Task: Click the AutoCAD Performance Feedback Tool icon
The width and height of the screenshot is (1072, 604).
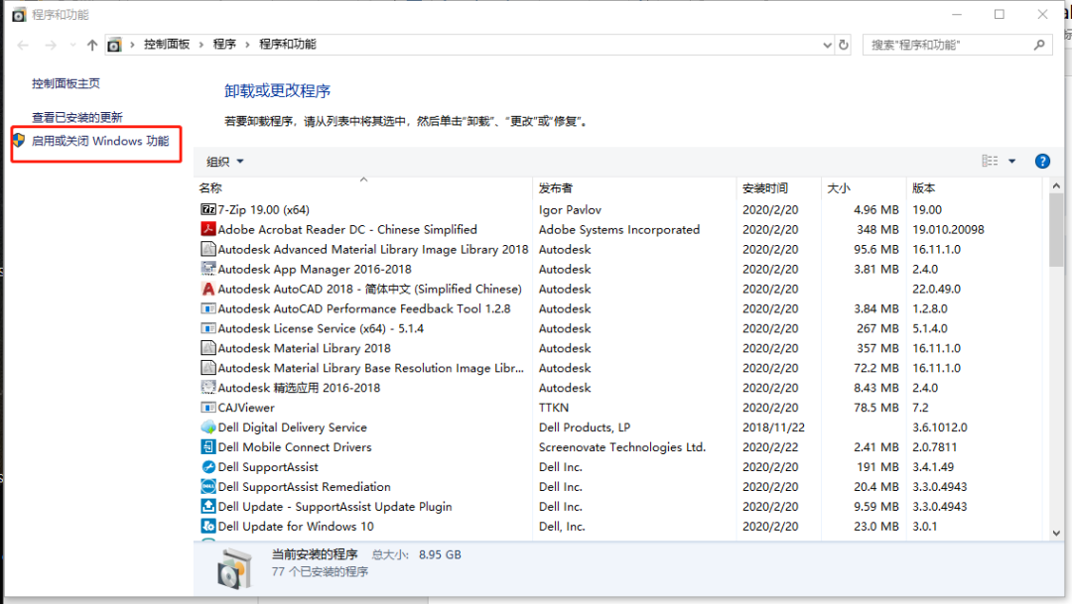Action: (x=207, y=308)
